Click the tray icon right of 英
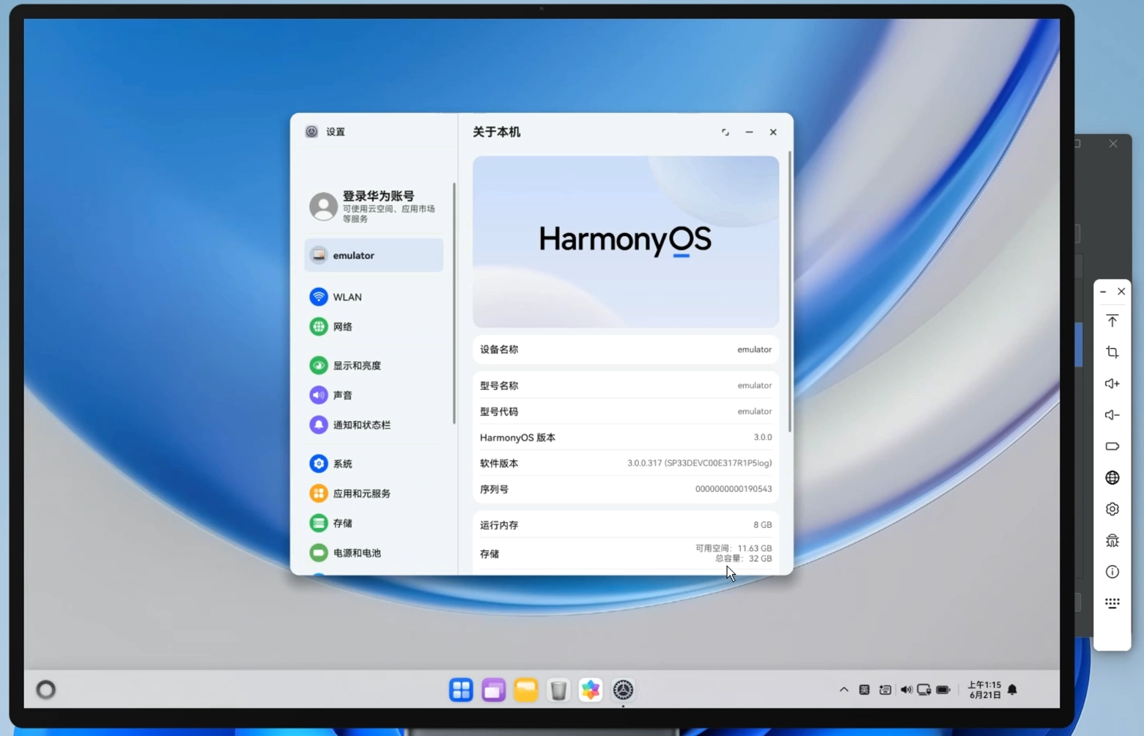Screen dimensions: 1144x736 click(x=885, y=690)
